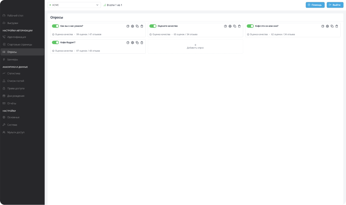The image size is (346, 205).
Task: Open the ACME organization dropdown
Action: tap(74, 5)
